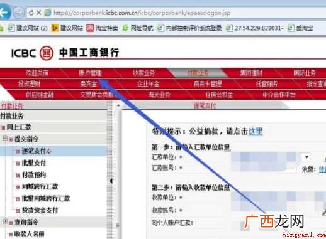Image resolution: width=326 pixels, height=239 pixels.
Task: Open the 汇款单位 dropdown arrow
Action: 306,157
